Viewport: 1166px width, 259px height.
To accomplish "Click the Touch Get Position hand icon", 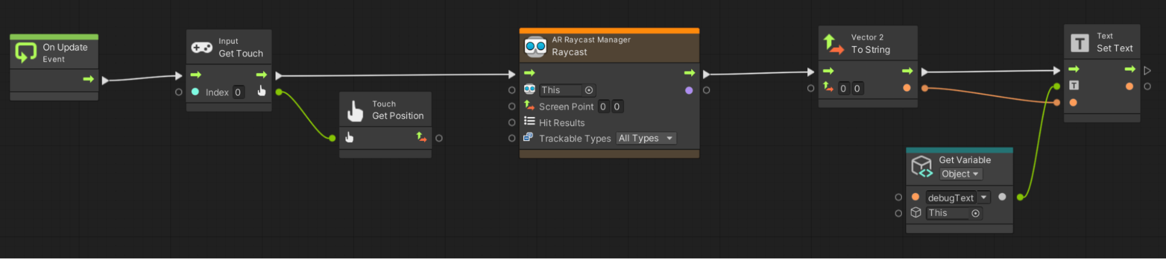I will 355,111.
